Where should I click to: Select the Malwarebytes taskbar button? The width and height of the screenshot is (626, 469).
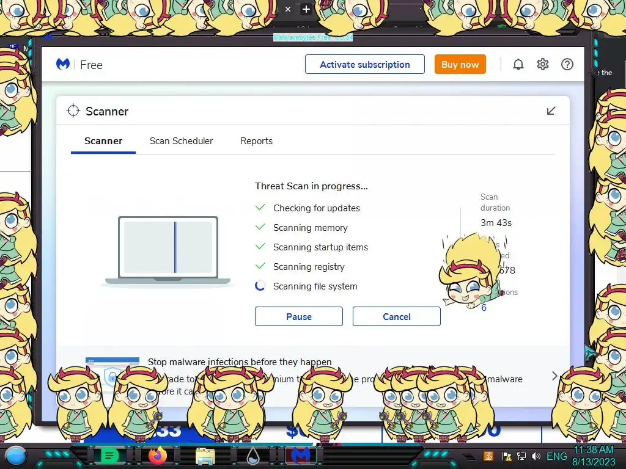coord(301,456)
